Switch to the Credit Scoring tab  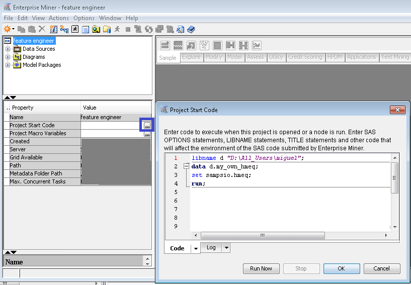305,57
